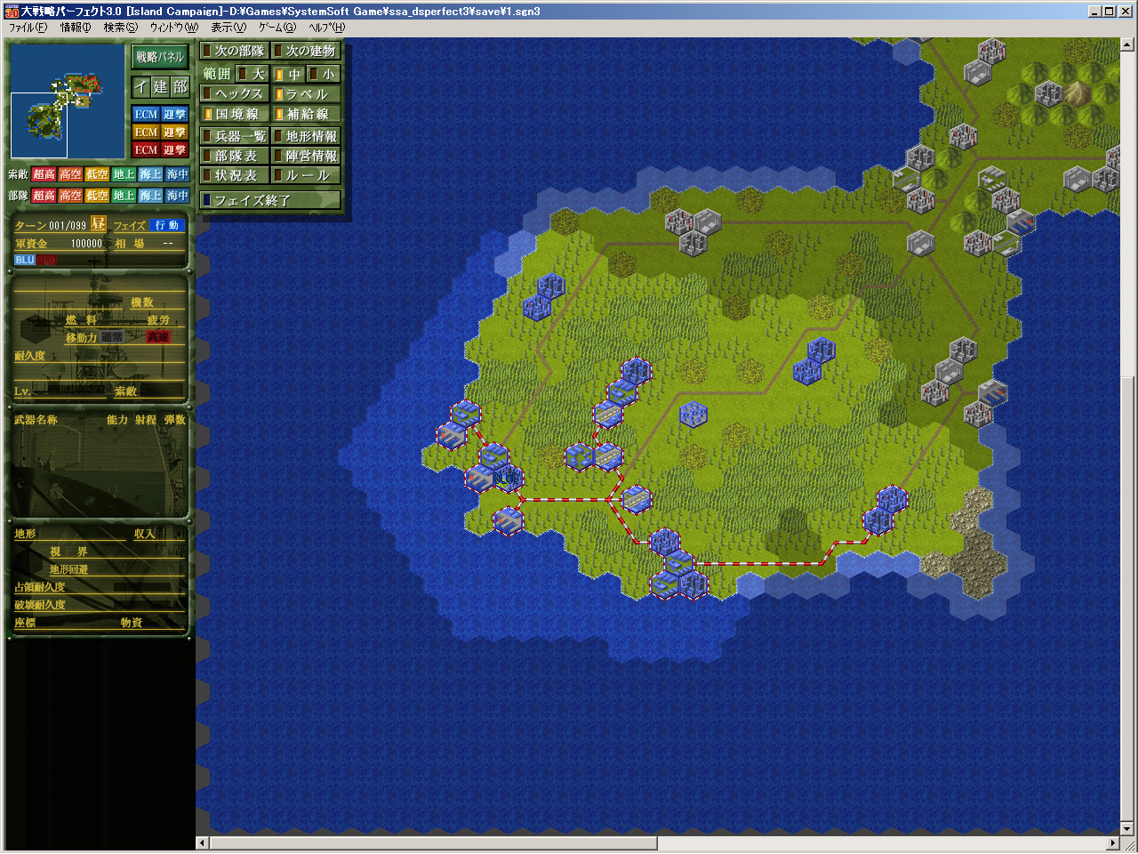Toggle 海中 in the 索敵 row
Viewport: 1138px width, 854px height.
178,174
